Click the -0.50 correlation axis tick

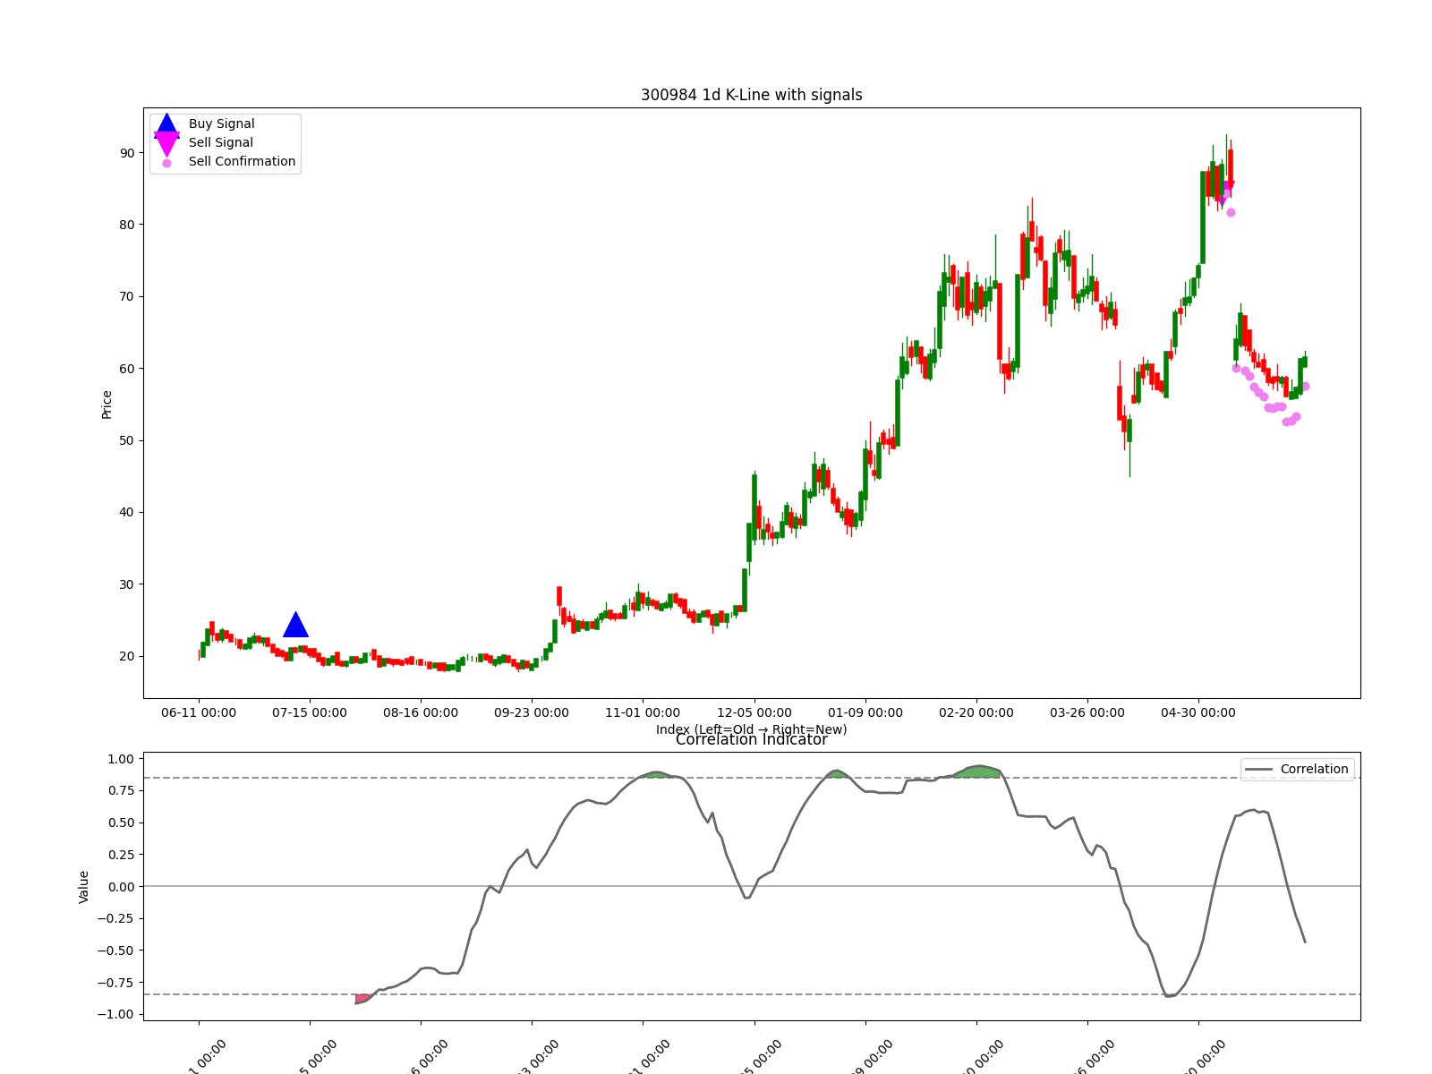116,950
